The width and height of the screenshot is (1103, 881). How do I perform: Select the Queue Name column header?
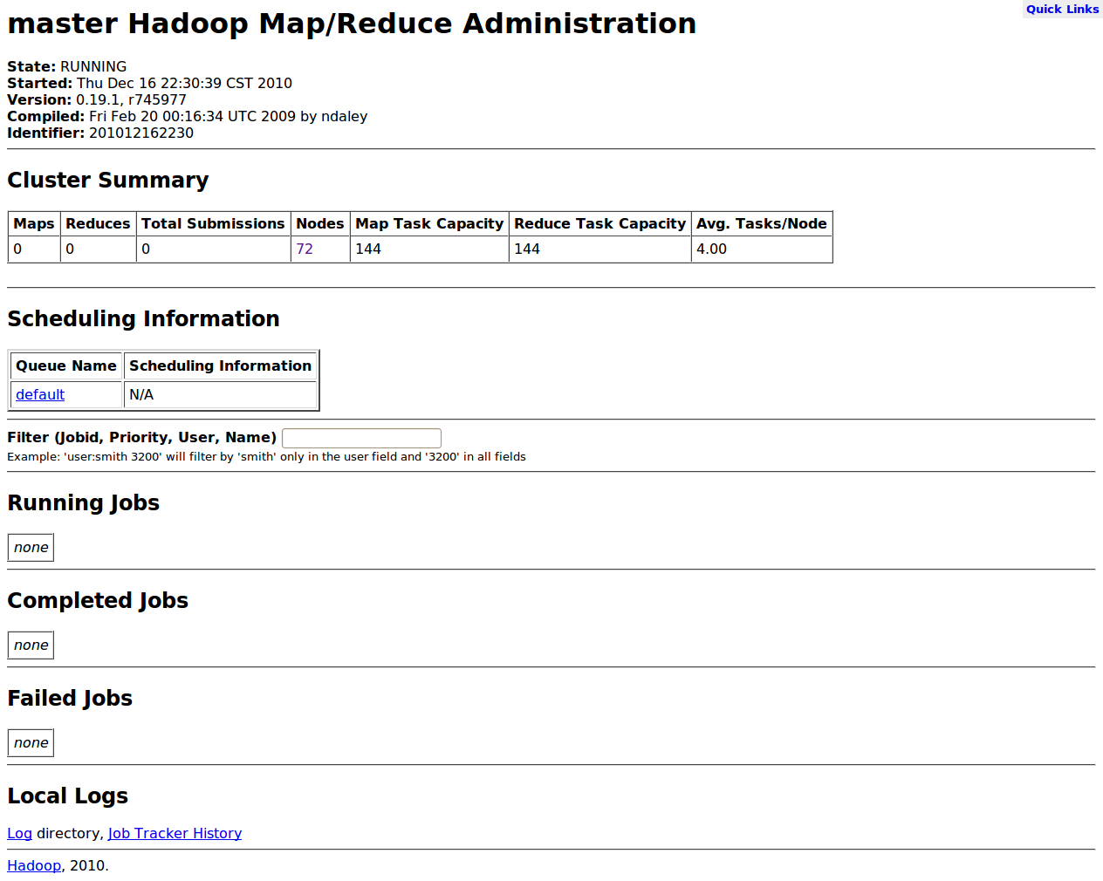click(66, 365)
